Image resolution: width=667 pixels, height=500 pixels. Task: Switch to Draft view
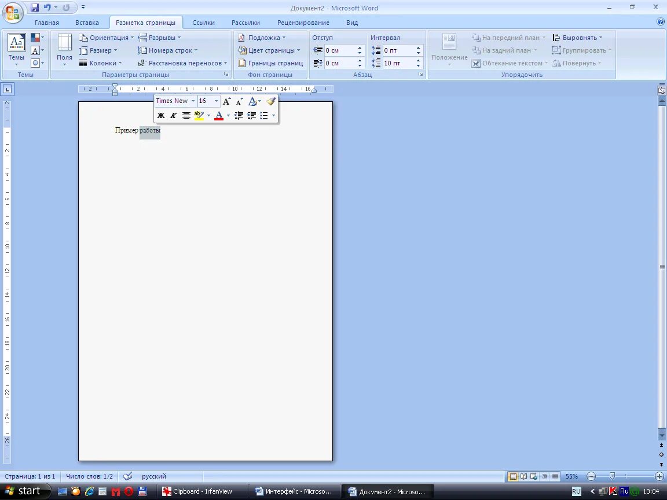click(x=555, y=477)
